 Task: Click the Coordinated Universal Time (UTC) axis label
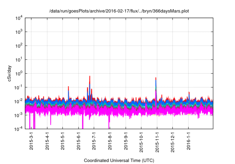point(119,160)
